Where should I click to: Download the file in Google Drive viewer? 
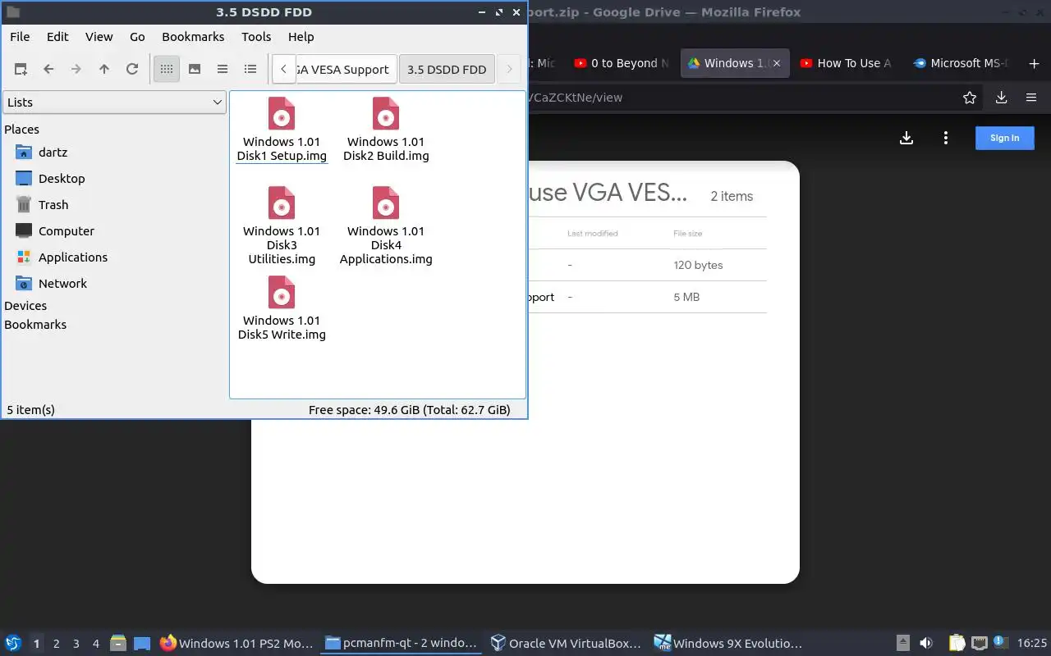[x=906, y=138]
